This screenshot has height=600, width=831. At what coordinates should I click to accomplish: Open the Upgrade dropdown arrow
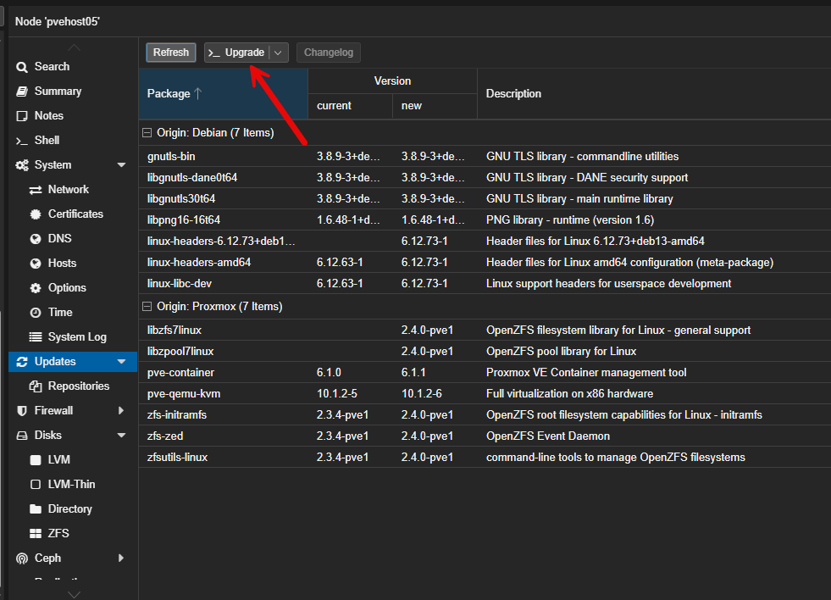point(280,52)
